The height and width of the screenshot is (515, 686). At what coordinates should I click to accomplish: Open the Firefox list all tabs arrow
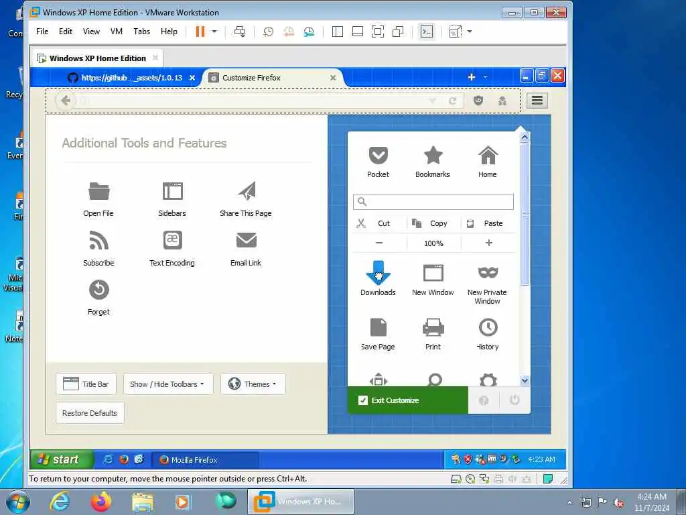click(485, 77)
